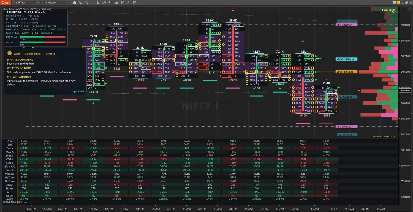The image size is (413, 212).
Task: Click the VWAP 24068.16 price label
Action: (347, 59)
